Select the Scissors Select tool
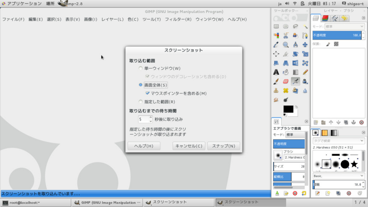 [x=286, y=35]
